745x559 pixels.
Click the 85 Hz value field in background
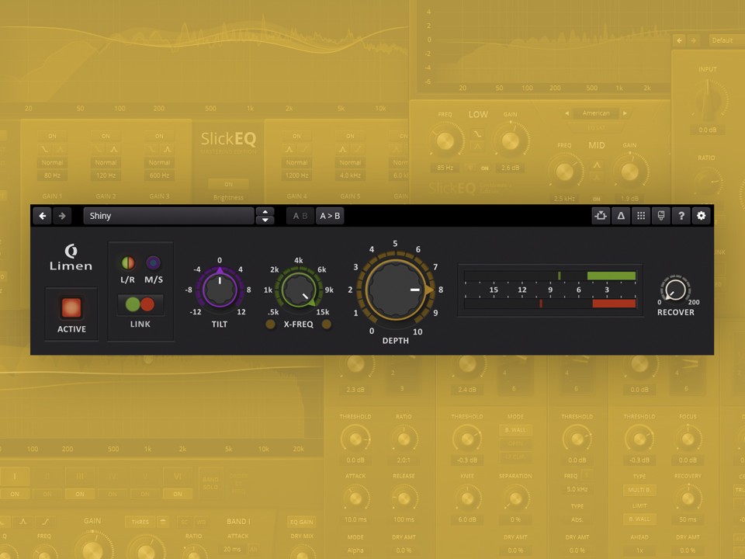445,168
